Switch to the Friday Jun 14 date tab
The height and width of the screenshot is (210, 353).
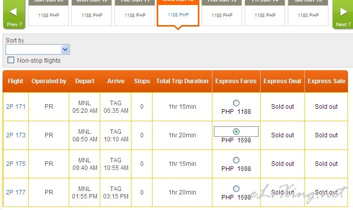click(265, 14)
